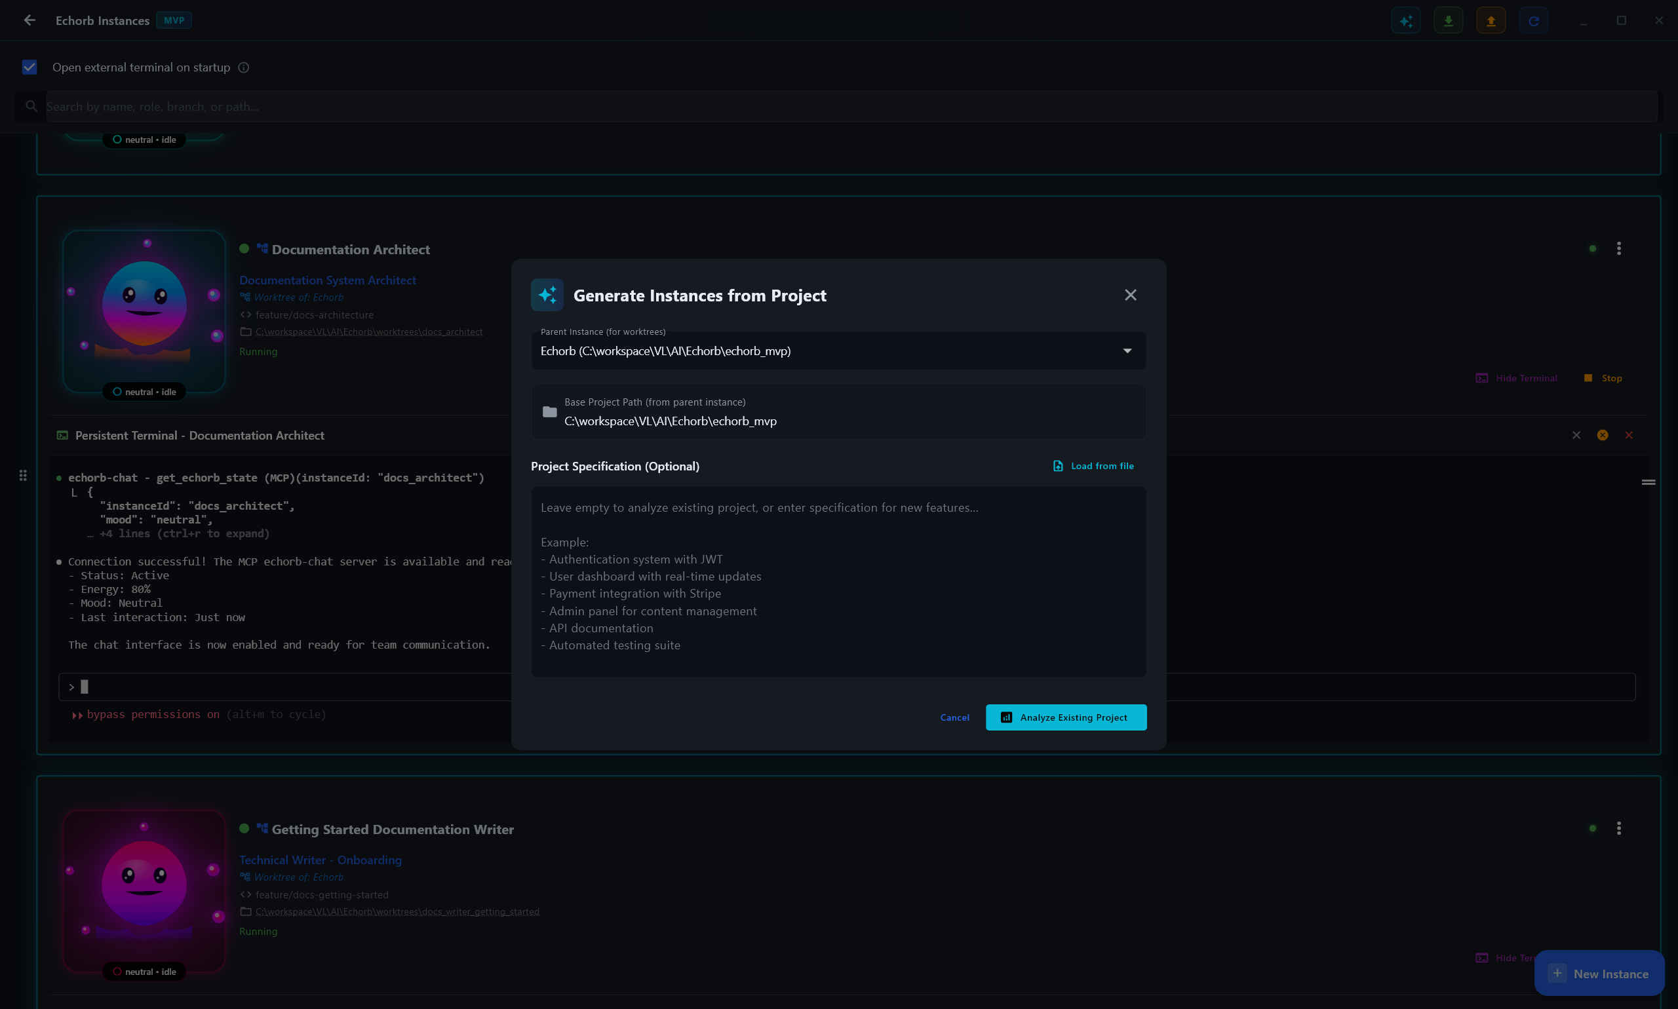
Task: Click the drag handle on the left edge
Action: click(x=23, y=474)
